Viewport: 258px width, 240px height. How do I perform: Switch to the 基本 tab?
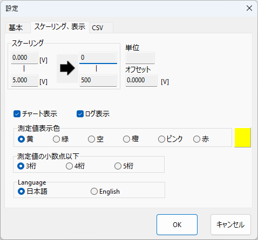(18, 28)
